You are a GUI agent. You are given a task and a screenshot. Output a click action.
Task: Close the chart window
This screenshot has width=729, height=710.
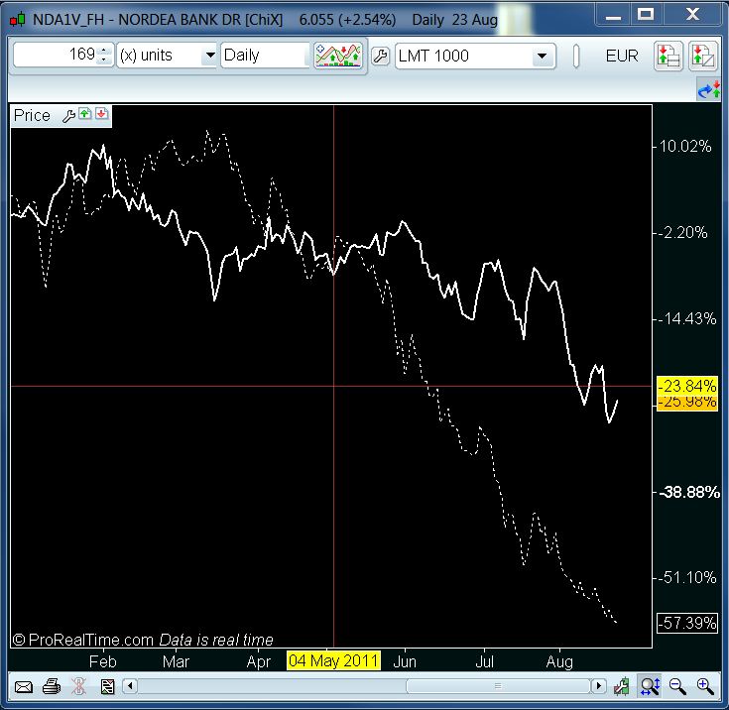point(692,15)
